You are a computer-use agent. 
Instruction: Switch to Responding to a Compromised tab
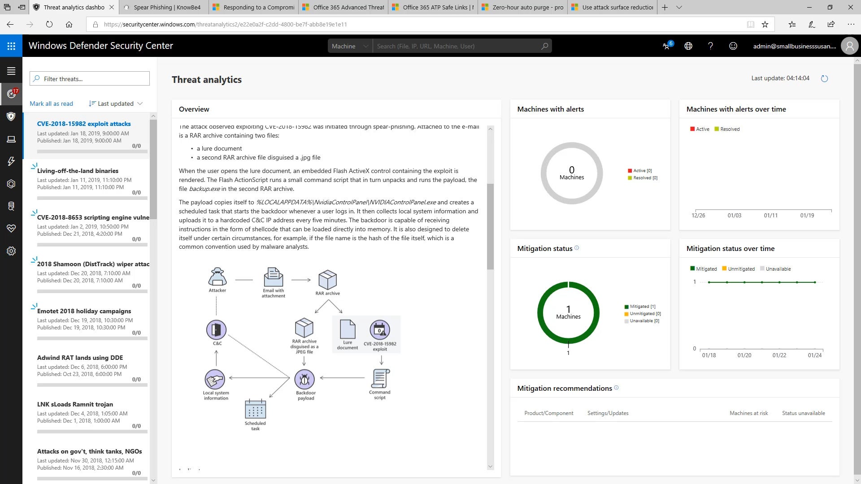point(253,7)
